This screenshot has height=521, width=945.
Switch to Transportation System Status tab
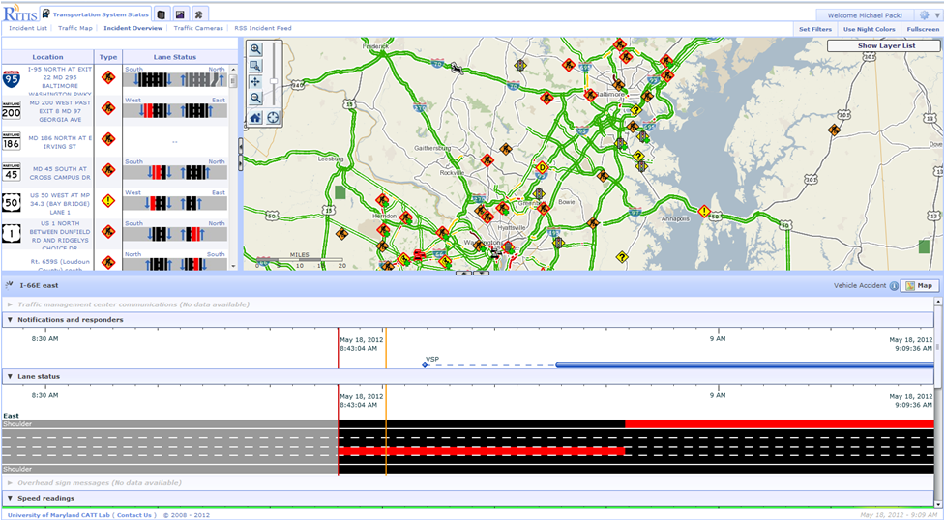click(95, 14)
